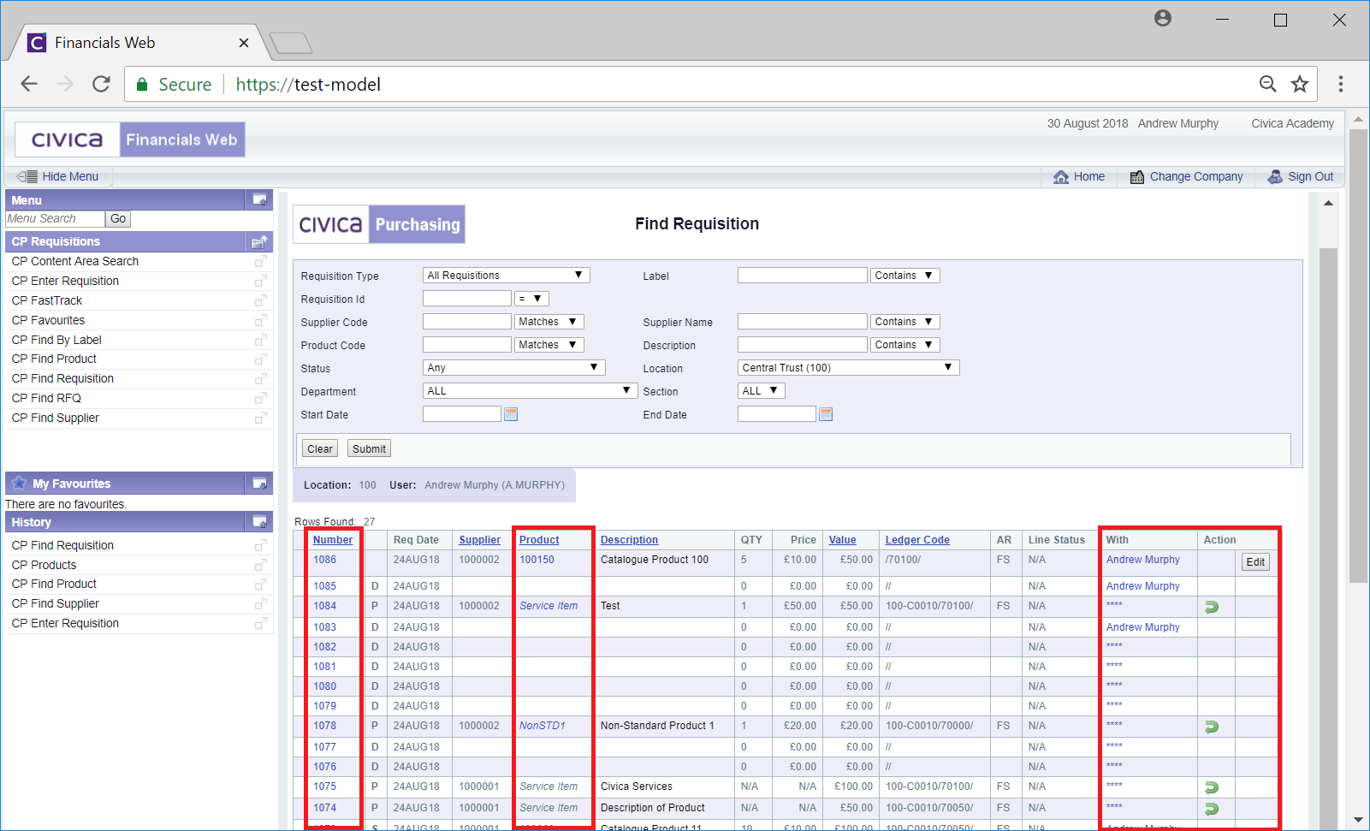Screen dimensions: 1370x831
Task: Open requisition number 1083 link
Action: click(324, 627)
